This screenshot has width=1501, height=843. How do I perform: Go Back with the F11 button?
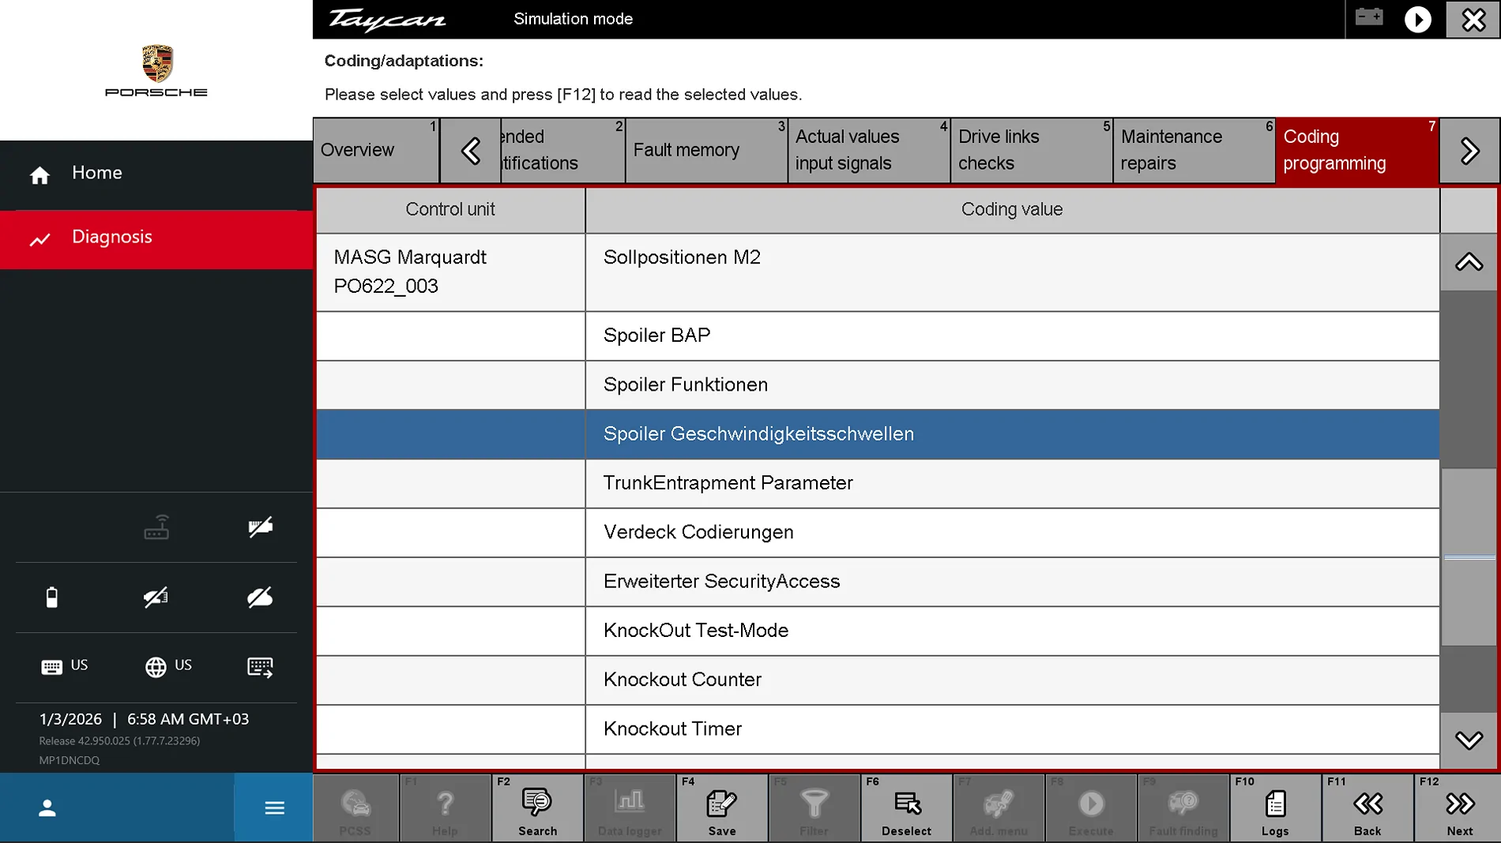[1368, 808]
